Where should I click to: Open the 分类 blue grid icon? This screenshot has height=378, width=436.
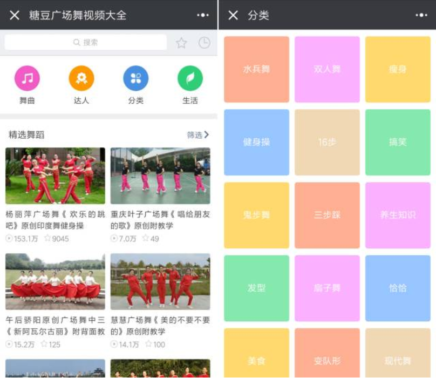(135, 78)
